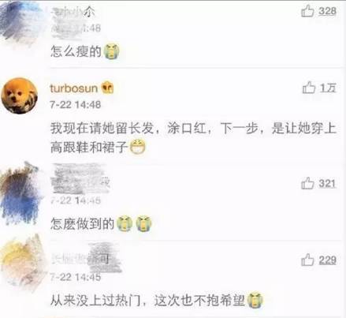
Task: Open the blurred avatar of the top commenter
Action: pyautogui.click(x=20, y=21)
